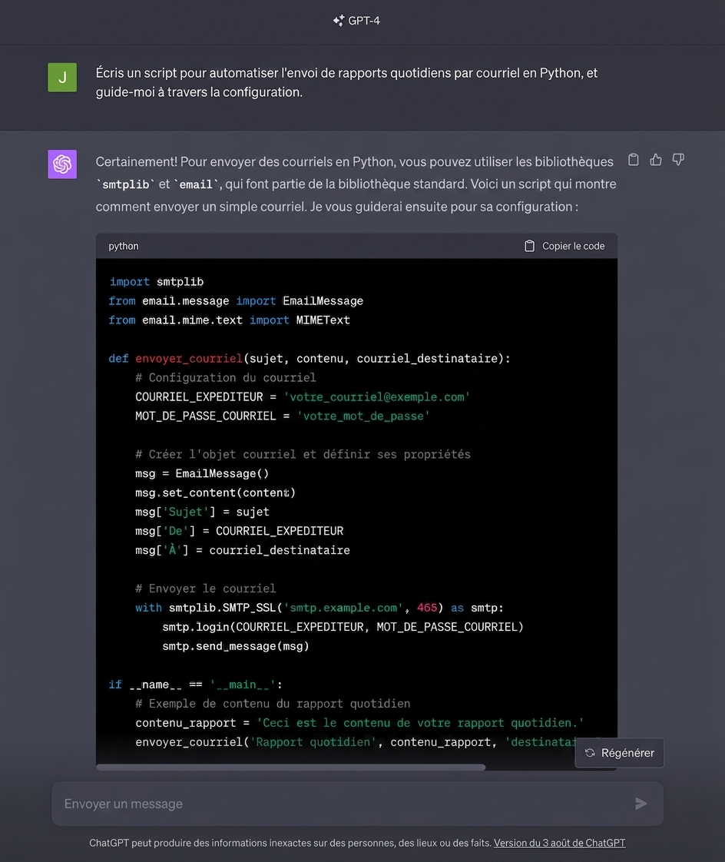
Task: Click 'msg = EmailMessage()' line
Action: coord(202,474)
